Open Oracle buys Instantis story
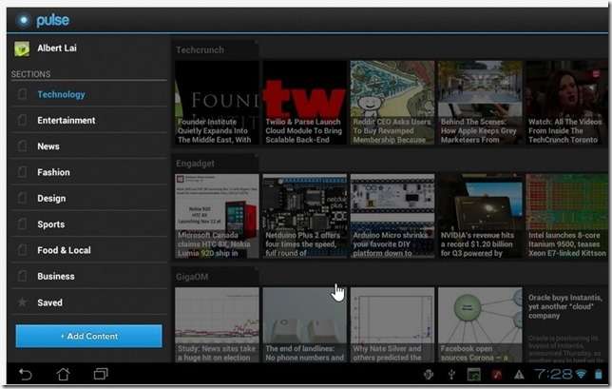The height and width of the screenshot is (389, 612). coord(566,325)
